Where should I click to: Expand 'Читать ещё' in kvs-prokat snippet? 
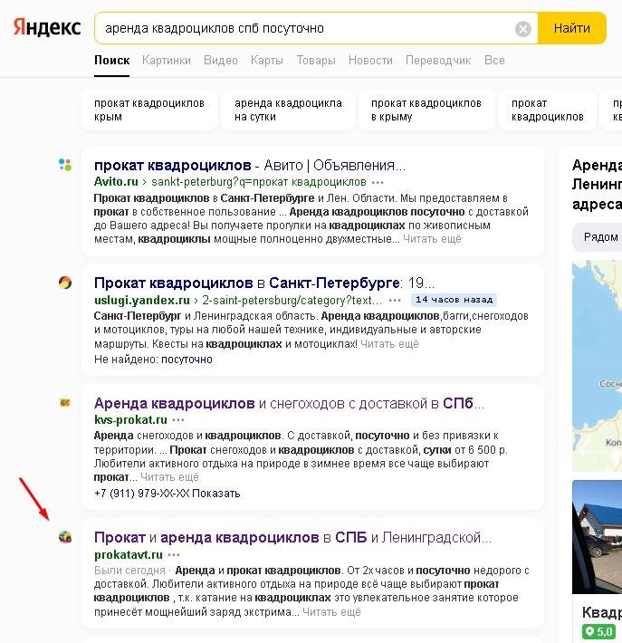point(169,477)
